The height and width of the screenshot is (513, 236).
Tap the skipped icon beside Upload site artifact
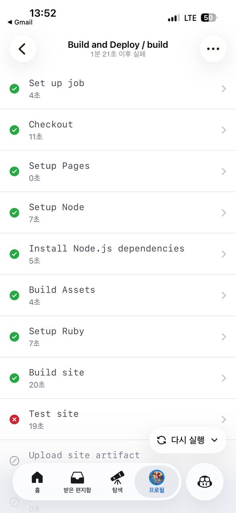point(14,460)
